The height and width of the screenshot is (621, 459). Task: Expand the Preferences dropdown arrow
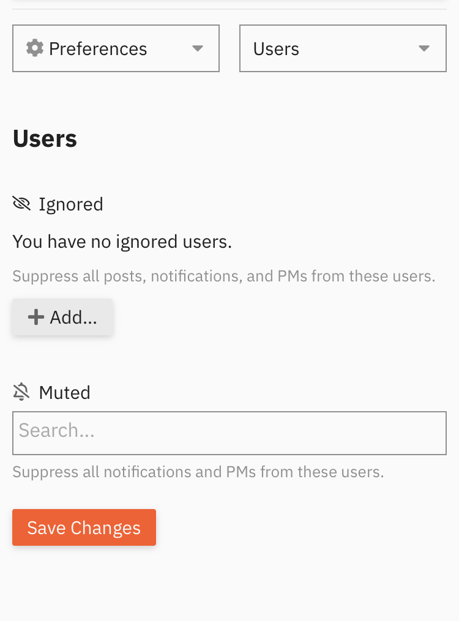coord(197,48)
